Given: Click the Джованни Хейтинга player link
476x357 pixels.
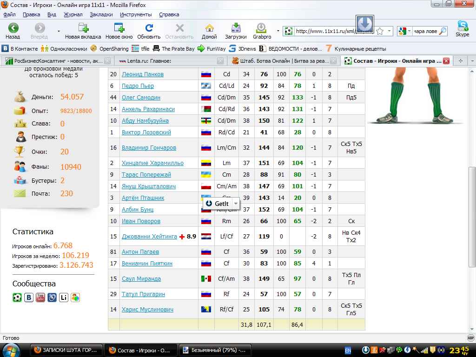Looking at the screenshot, I should [x=149, y=237].
